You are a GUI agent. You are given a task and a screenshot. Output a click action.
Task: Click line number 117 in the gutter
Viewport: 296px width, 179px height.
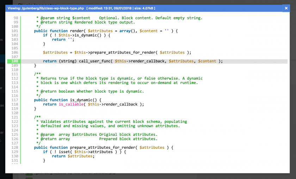pyautogui.click(x=15, y=100)
